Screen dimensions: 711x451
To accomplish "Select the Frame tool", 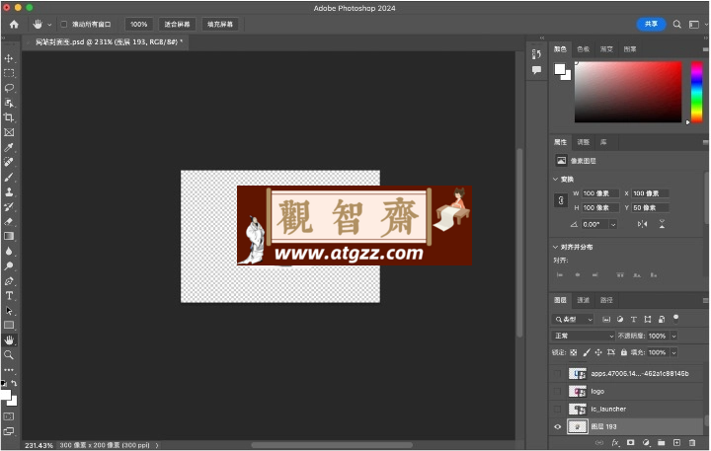I will [9, 132].
